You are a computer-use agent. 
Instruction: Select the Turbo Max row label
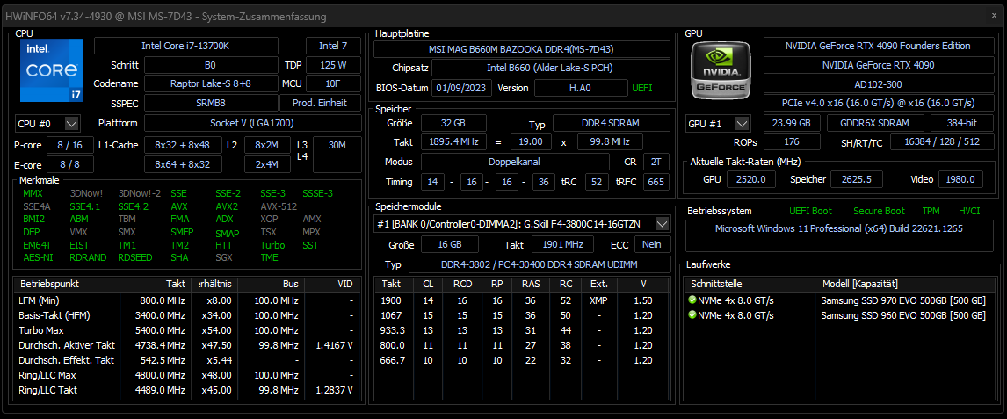40,329
